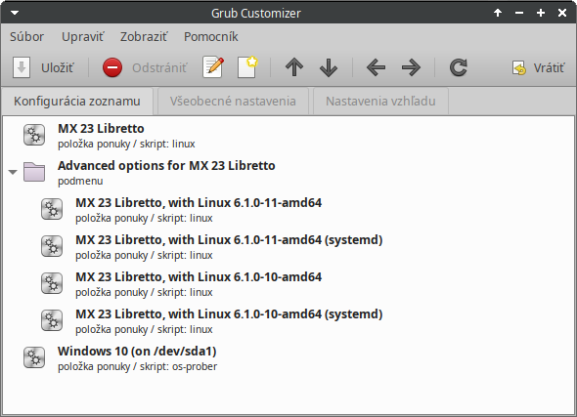
Task: Click the Uložiť save button
Action: (43, 67)
